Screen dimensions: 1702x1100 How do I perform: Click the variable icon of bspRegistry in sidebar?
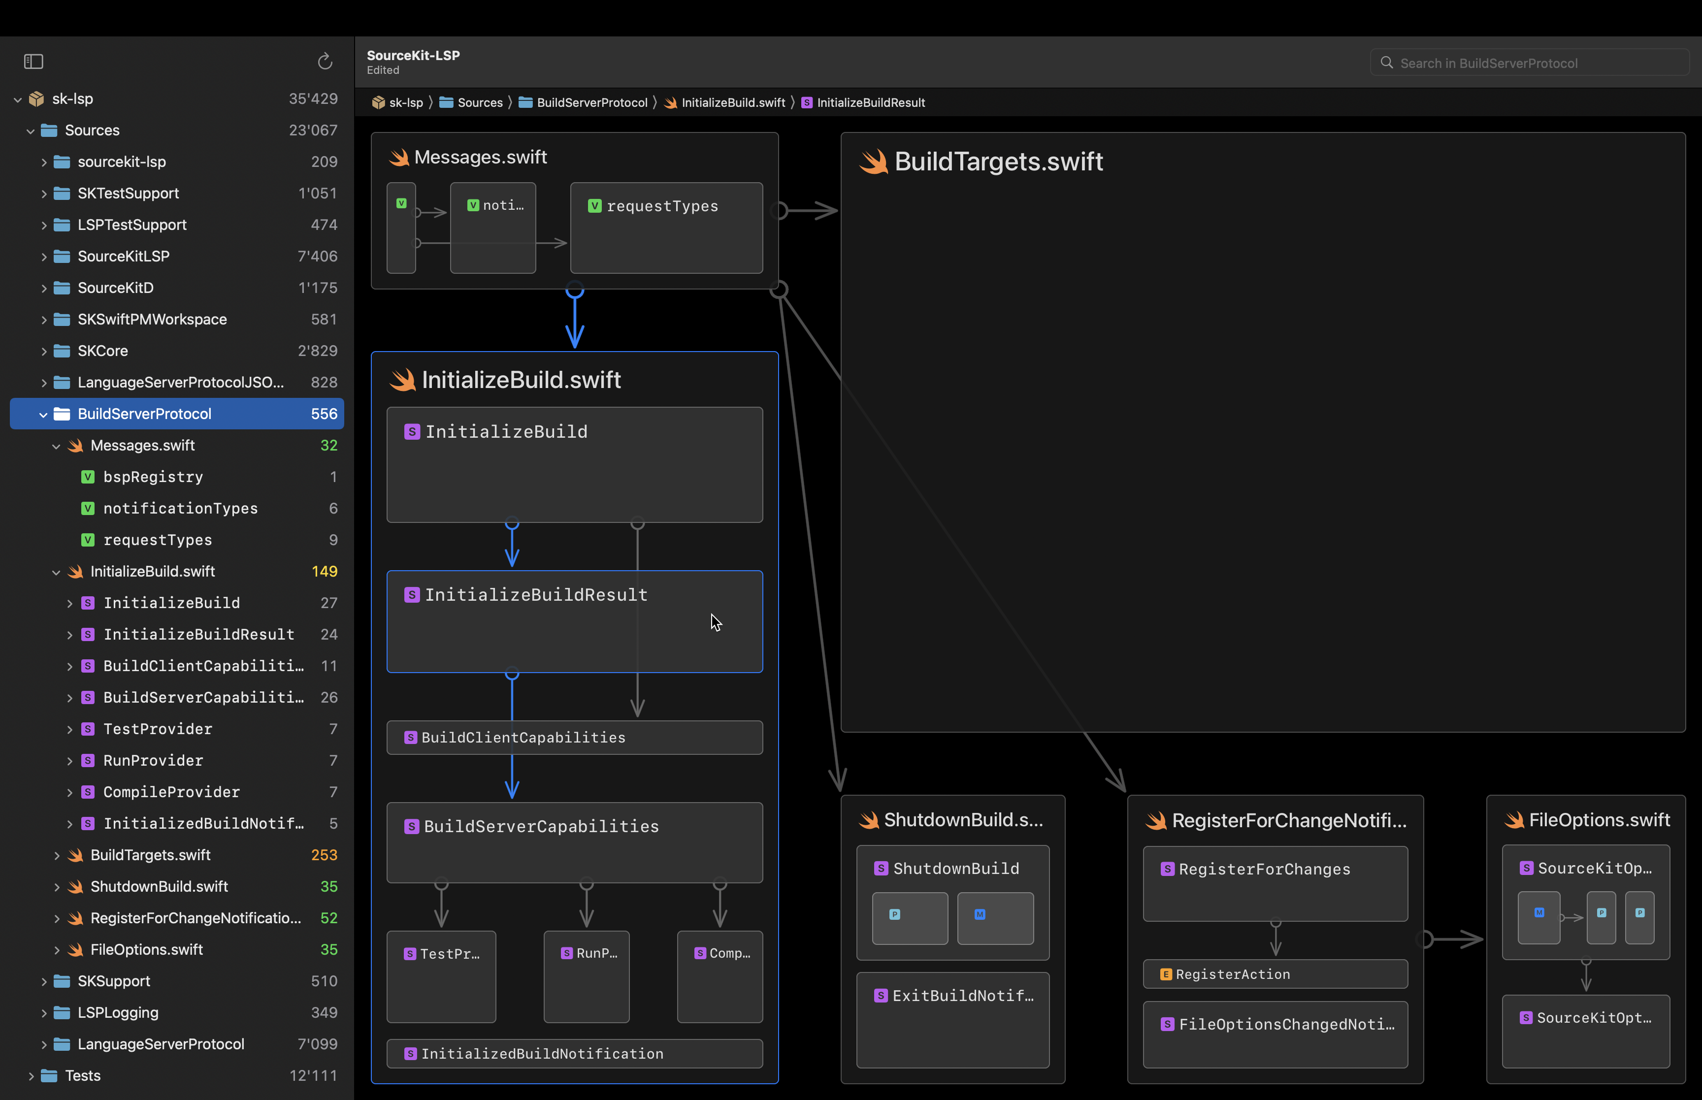(x=88, y=477)
